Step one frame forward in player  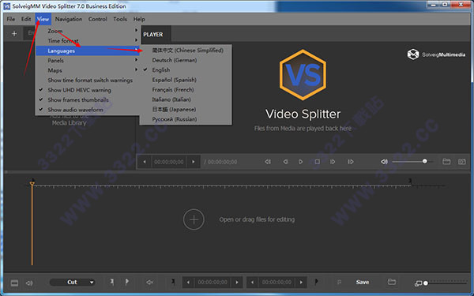tap(333, 162)
